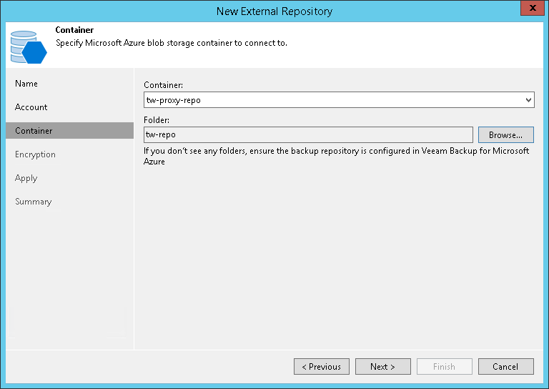
Task: Select the Container step in sidebar
Action: (x=34, y=131)
